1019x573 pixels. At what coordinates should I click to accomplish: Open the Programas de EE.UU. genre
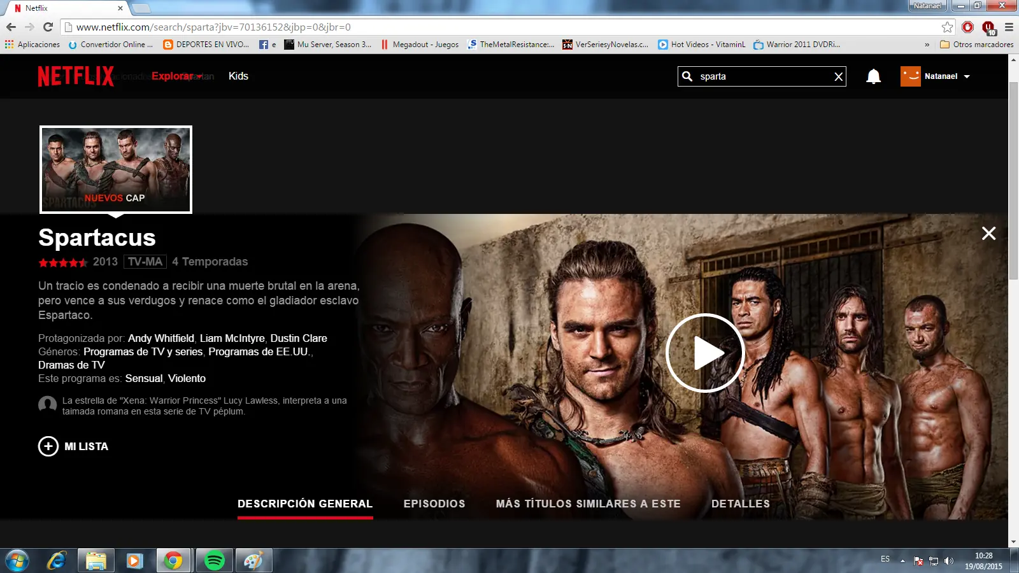click(x=259, y=351)
